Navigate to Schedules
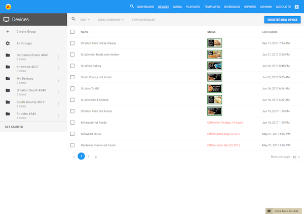Screen dimensions: 304x214 click(232, 7)
